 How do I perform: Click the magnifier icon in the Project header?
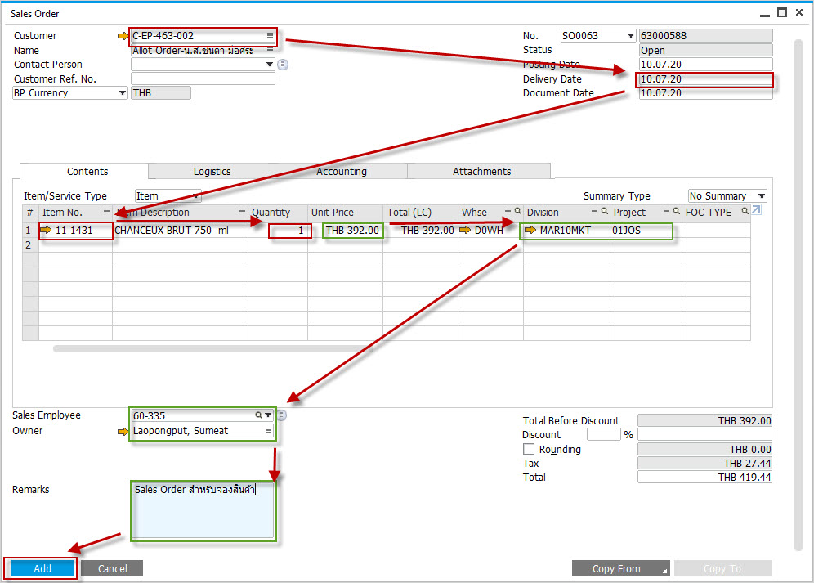[x=677, y=212]
